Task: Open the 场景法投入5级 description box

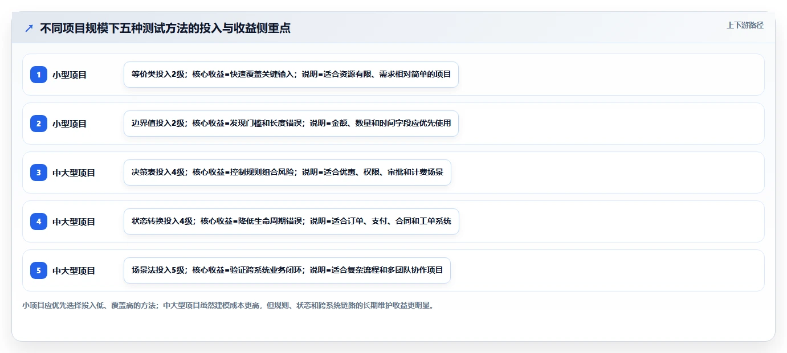Action: (x=287, y=270)
